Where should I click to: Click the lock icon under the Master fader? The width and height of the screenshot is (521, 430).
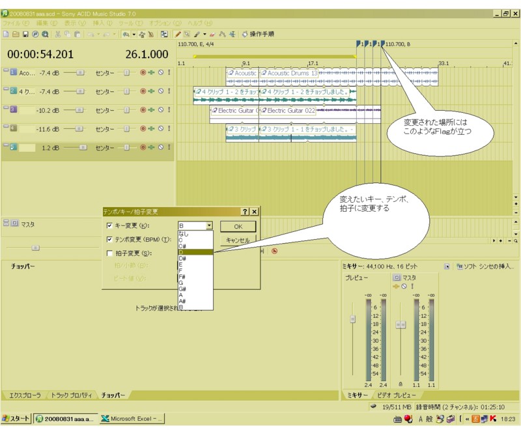[401, 384]
